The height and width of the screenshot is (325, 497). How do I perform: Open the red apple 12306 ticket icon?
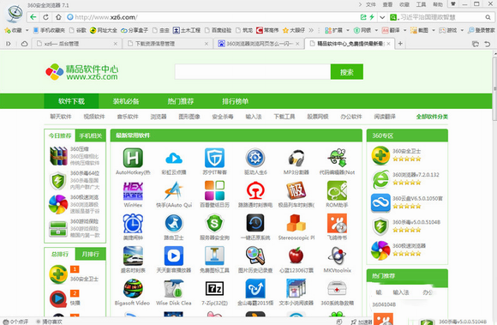tap(296, 256)
